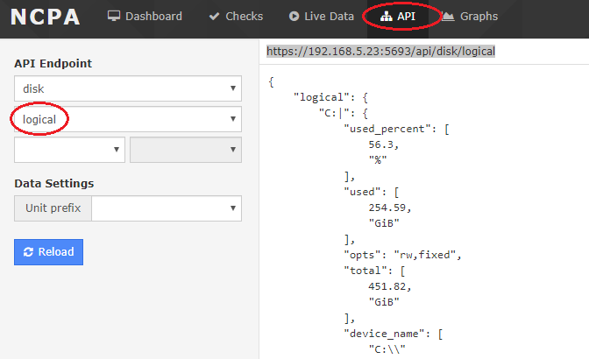
Task: Click the monitor icon beside Dashboard
Action: (x=113, y=17)
